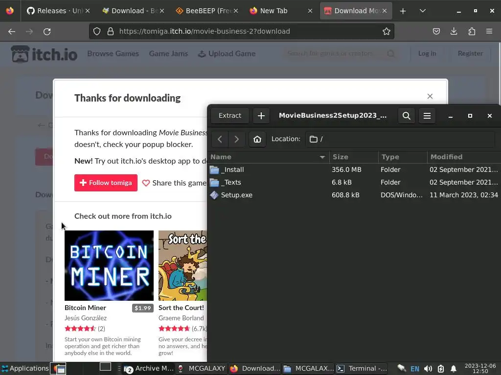Select the _Texts folder row

[x=354, y=183]
